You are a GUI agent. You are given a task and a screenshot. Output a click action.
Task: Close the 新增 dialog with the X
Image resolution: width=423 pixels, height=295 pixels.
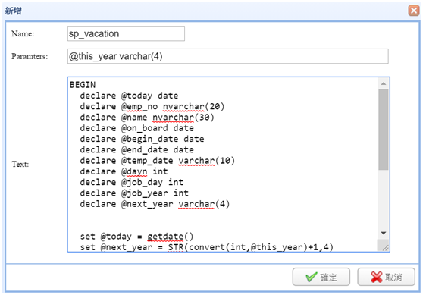(x=414, y=11)
